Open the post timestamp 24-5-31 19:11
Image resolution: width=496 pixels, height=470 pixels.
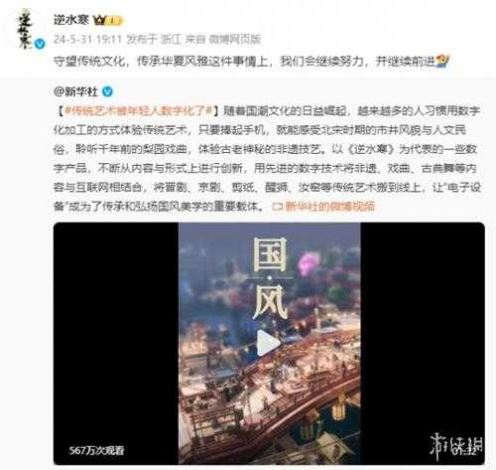tap(87, 40)
